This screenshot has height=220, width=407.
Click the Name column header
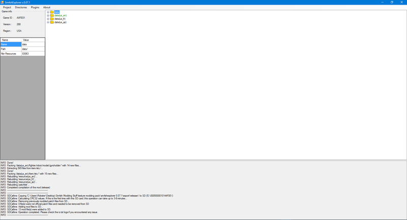point(11,40)
